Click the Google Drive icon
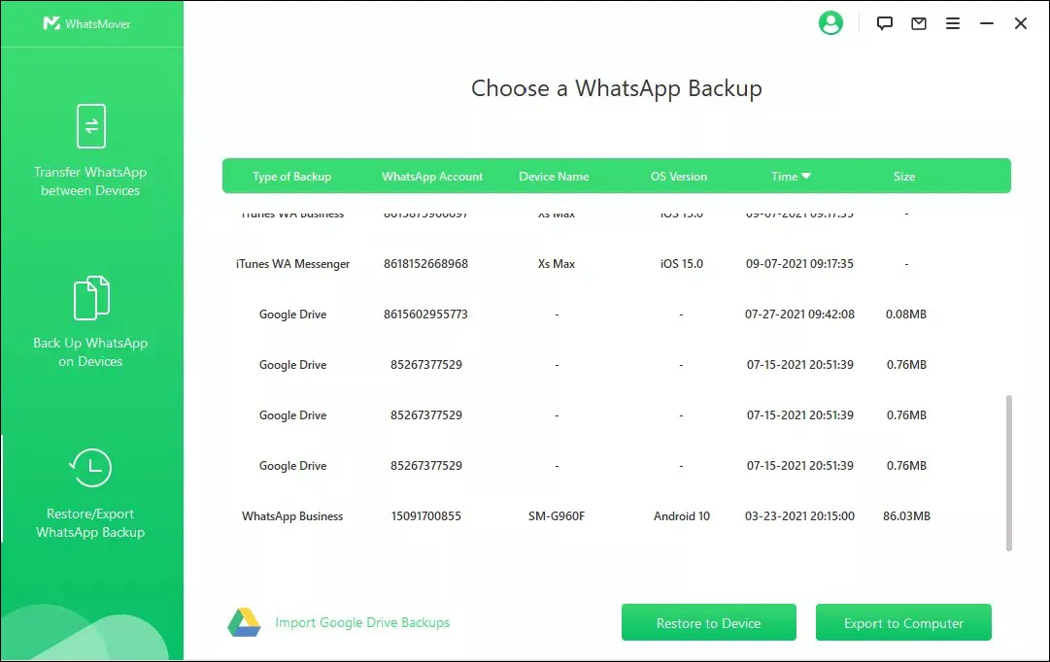Screen dimensions: 1050x662 click(244, 622)
